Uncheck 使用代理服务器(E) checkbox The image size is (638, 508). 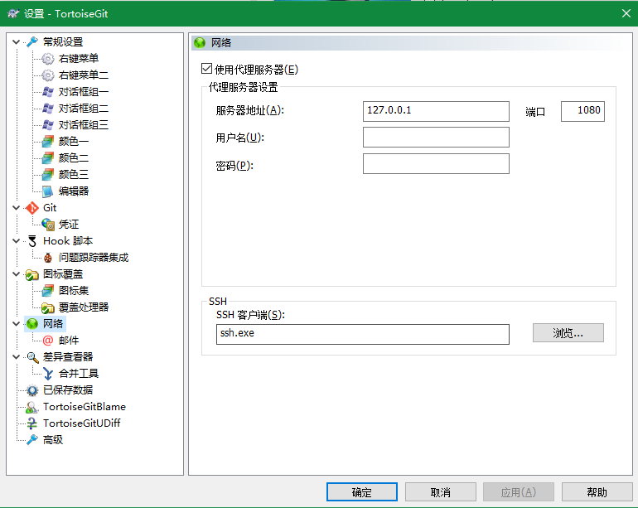pyautogui.click(x=206, y=69)
